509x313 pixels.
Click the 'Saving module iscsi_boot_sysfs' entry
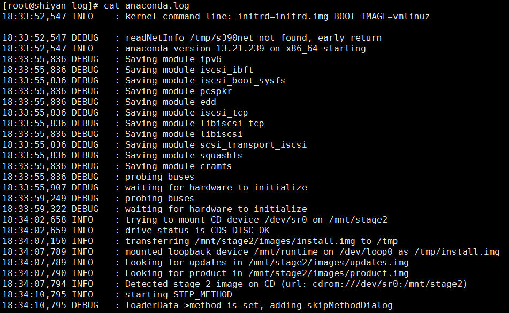click(x=205, y=81)
